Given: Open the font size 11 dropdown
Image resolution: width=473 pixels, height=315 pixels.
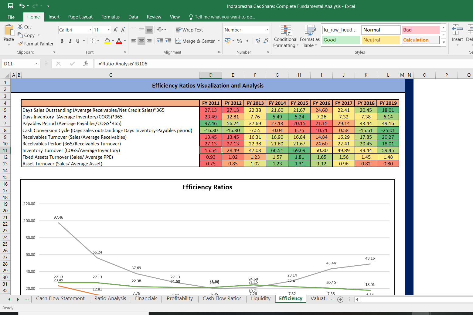Looking at the screenshot, I should click(x=109, y=30).
